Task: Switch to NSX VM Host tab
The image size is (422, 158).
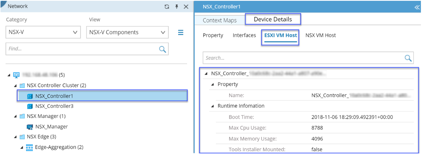Action: (x=320, y=35)
